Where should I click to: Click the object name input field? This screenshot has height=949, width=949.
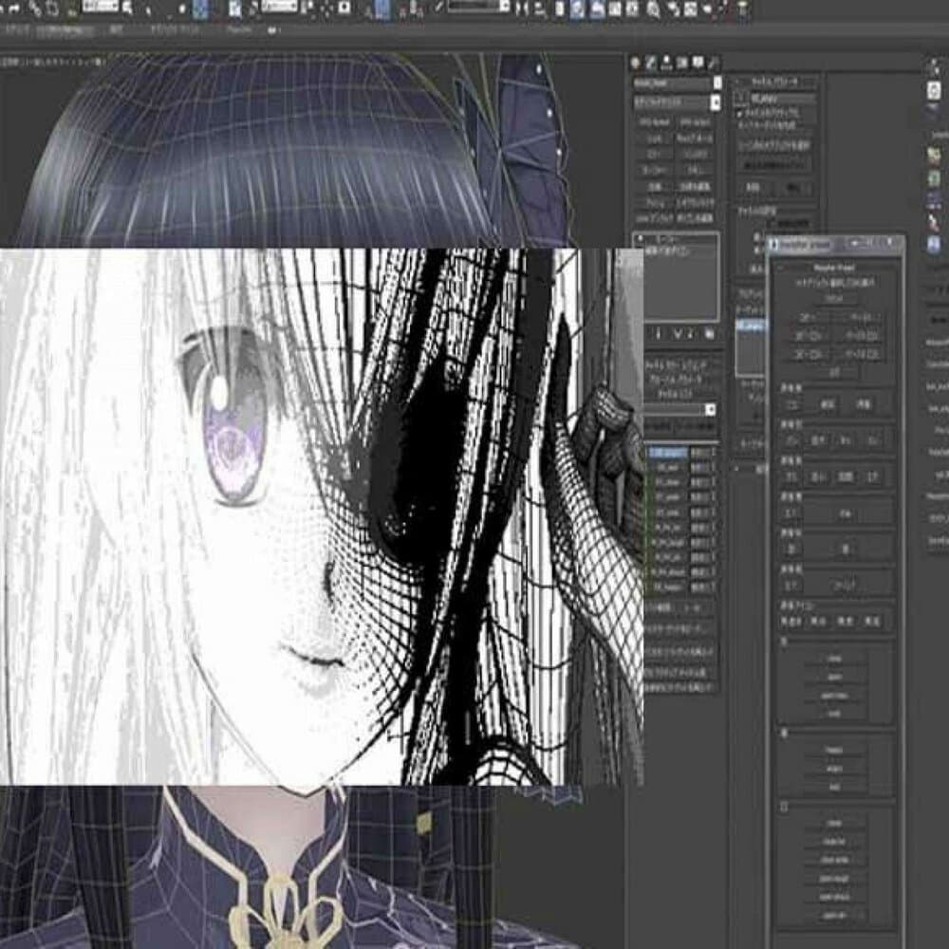coord(671,83)
